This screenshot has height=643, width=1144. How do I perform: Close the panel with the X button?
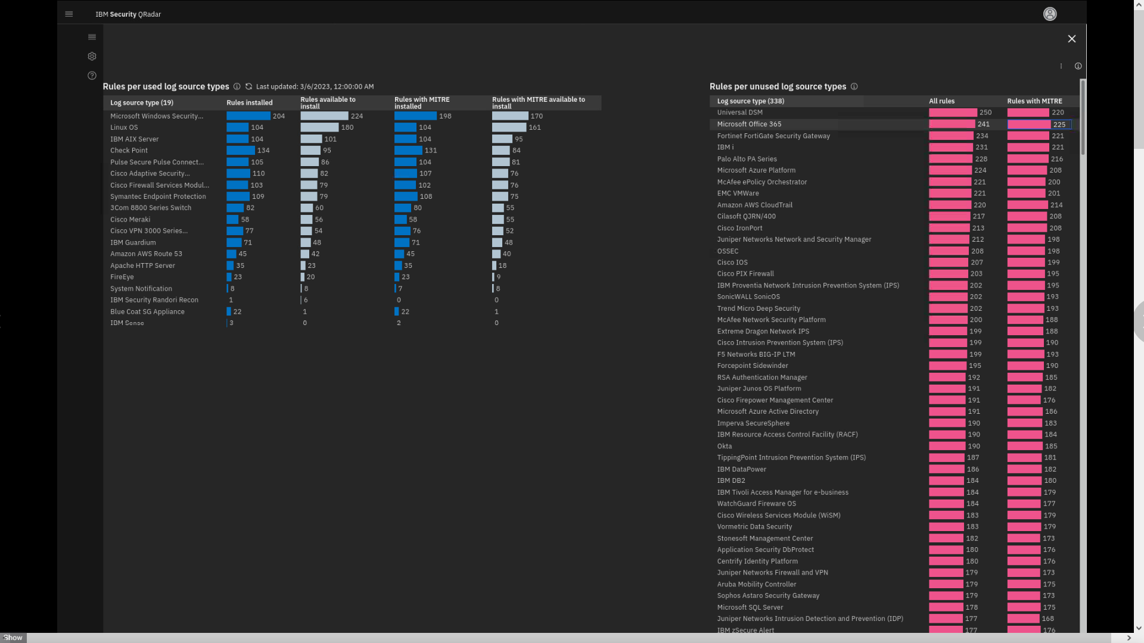[x=1072, y=39]
